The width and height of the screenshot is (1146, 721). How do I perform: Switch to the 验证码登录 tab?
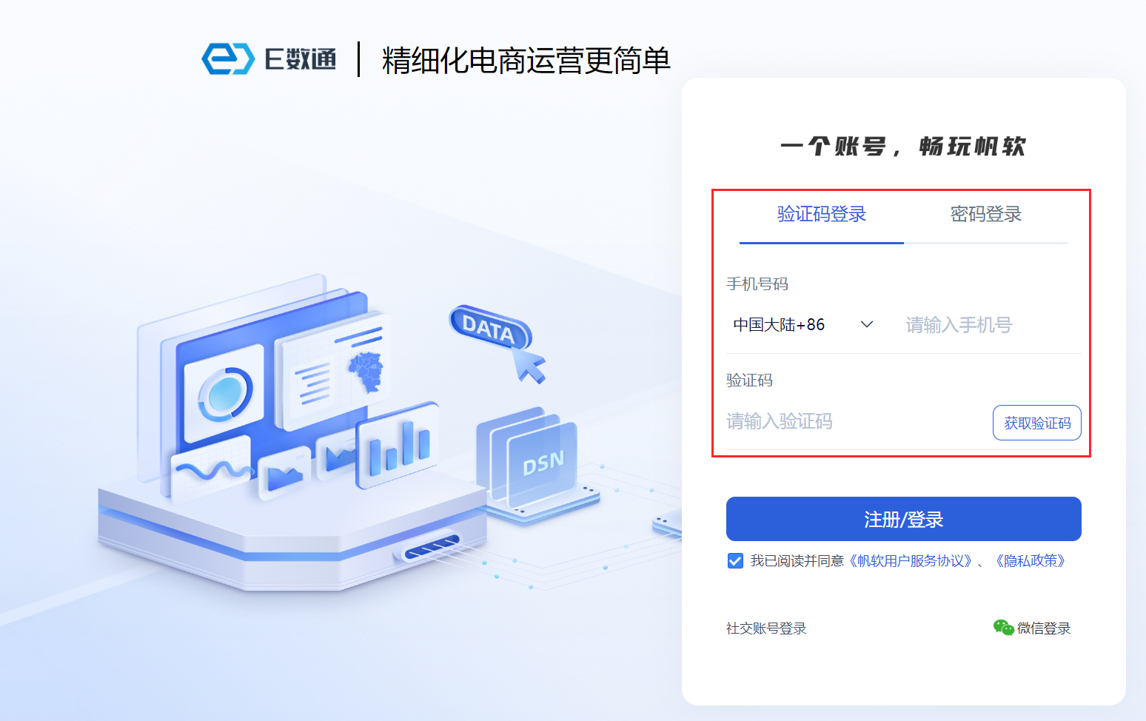coord(822,215)
